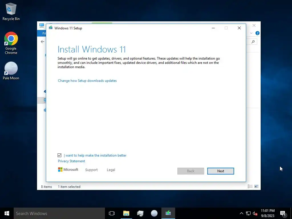The height and width of the screenshot is (219, 292).
Task: Click the File Explorer This PC title icon
Action: [42, 25]
